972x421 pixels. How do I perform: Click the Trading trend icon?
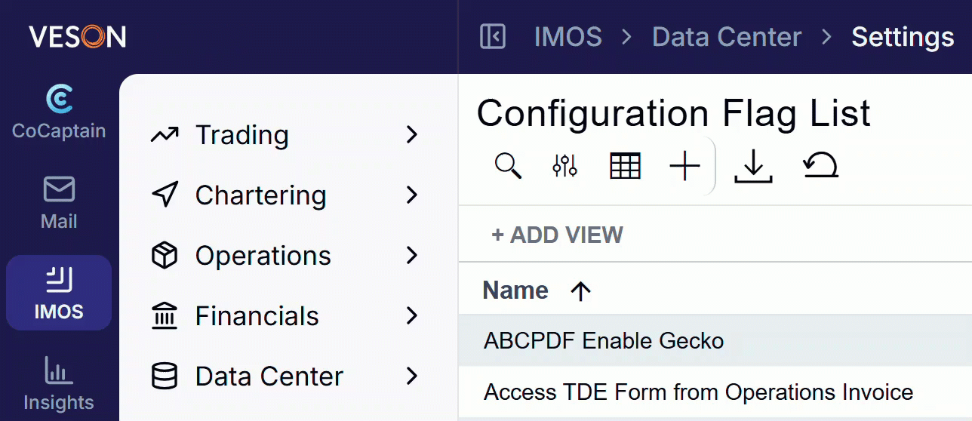165,135
